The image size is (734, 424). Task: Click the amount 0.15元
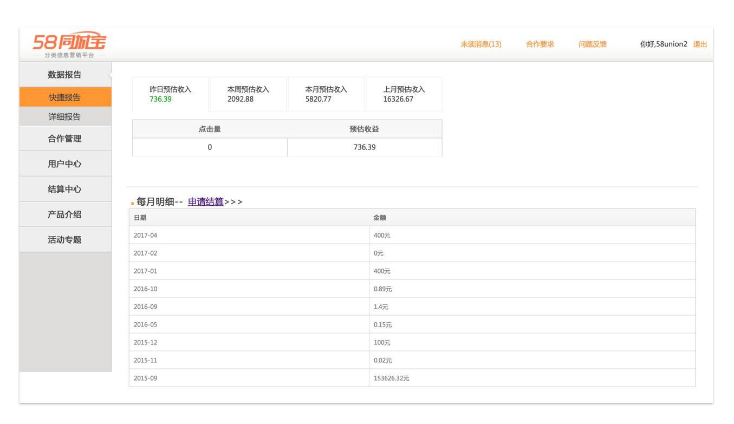[382, 325]
